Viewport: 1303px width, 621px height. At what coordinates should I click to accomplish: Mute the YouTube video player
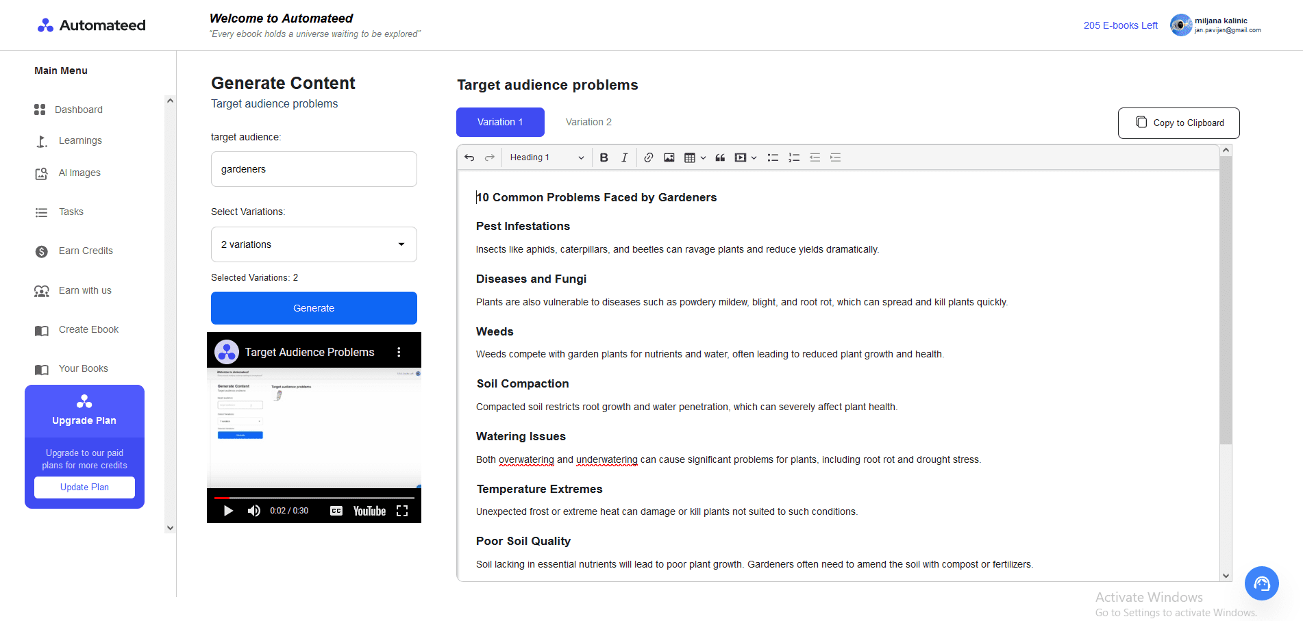[x=253, y=510]
